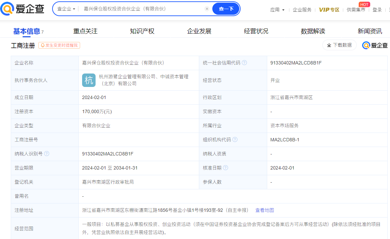Open the 查企业 search type dropdown
Viewport: 390px width, 239px height.
[66, 9]
